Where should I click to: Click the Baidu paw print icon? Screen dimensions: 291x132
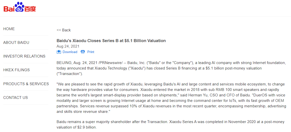(x=19, y=7)
